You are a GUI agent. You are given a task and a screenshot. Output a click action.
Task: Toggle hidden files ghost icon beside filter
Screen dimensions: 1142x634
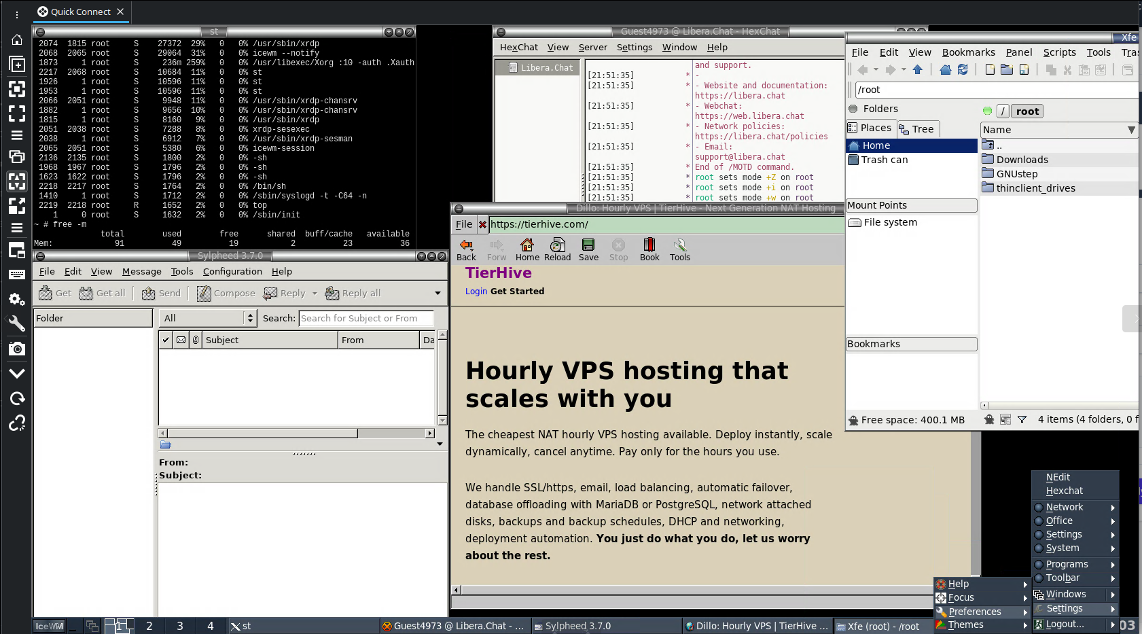[989, 420]
